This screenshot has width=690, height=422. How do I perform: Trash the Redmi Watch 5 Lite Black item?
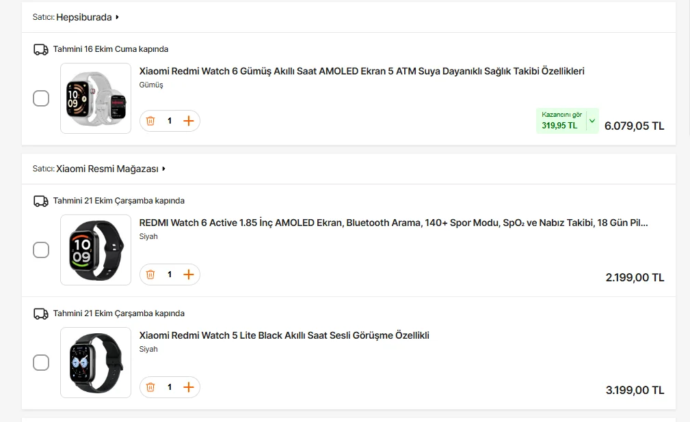click(150, 387)
